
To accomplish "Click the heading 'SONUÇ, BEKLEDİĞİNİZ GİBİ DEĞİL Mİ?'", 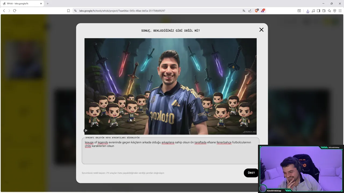I will [x=170, y=31].
